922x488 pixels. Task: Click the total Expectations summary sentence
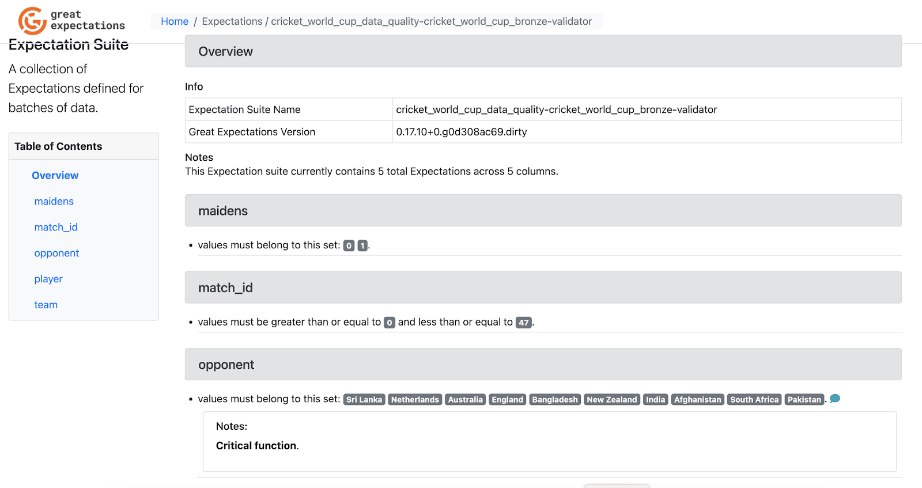(x=372, y=171)
